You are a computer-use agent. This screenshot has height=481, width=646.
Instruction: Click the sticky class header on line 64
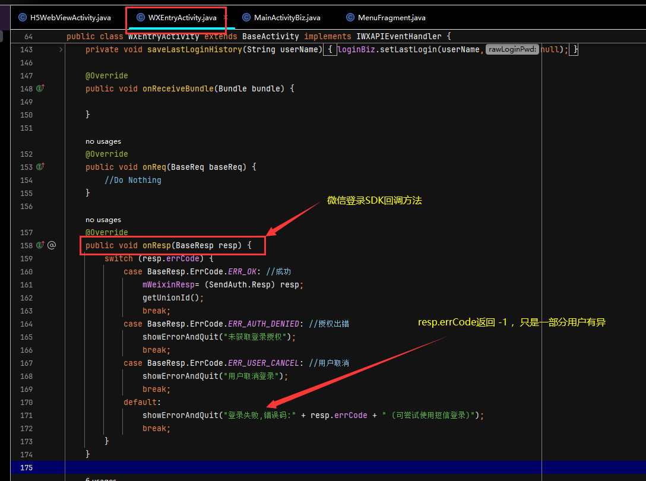point(258,36)
